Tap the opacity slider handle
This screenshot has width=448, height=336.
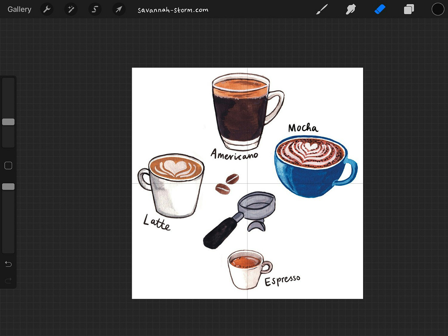pyautogui.click(x=8, y=186)
